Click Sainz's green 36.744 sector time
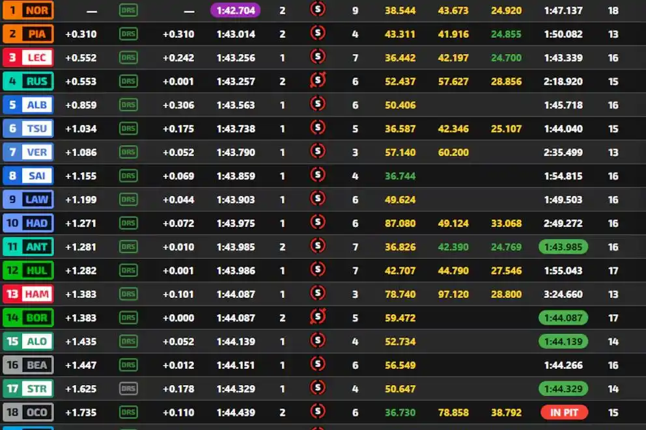This screenshot has height=430, width=646. [400, 176]
